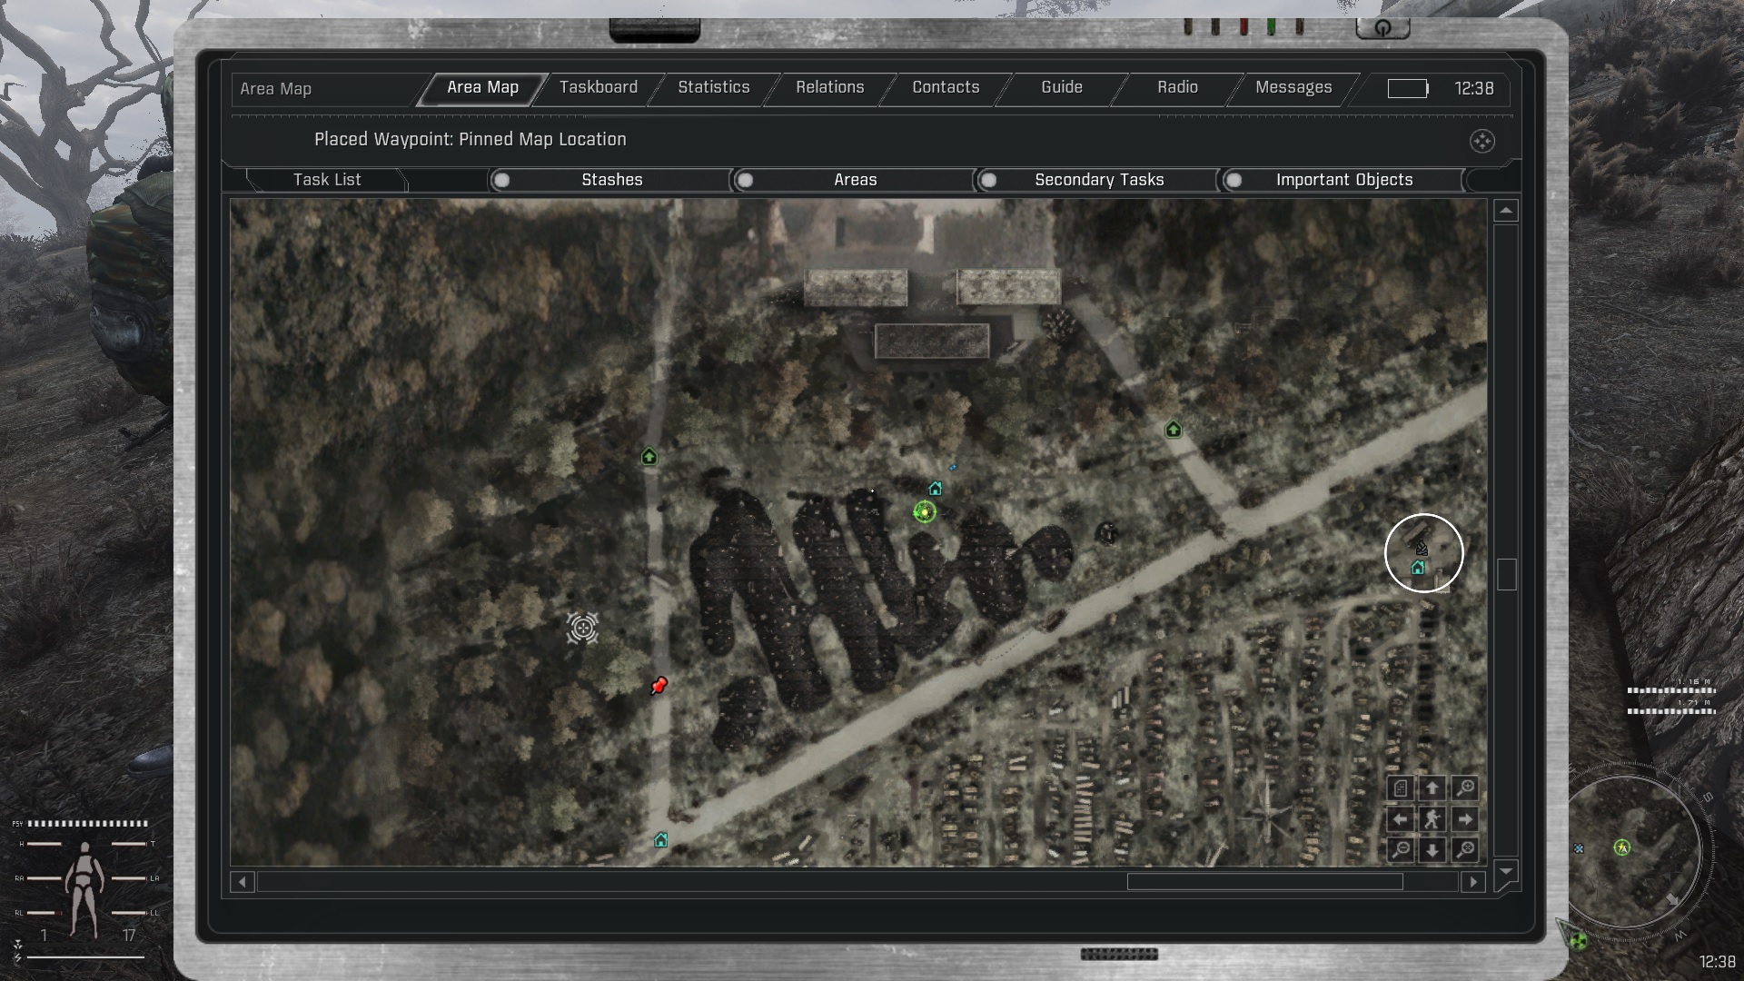Click the map zoom-out magnifier icon
Viewport: 1744px width, 981px height.
point(1401,849)
